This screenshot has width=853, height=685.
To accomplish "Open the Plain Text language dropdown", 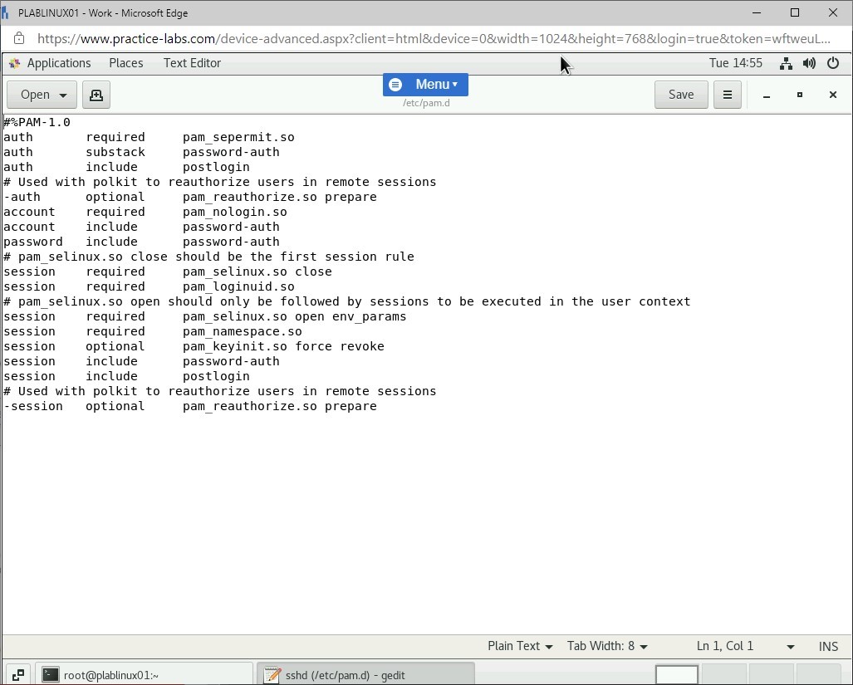I will coord(520,646).
